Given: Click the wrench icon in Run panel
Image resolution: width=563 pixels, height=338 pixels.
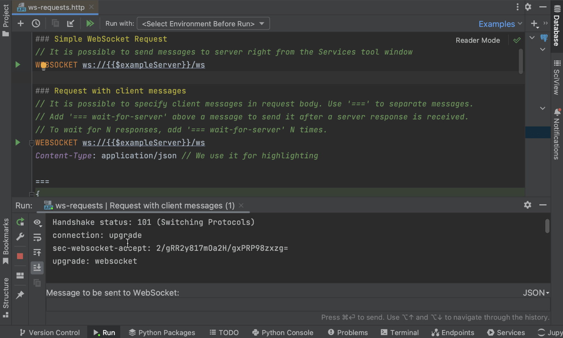Looking at the screenshot, I should pos(20,237).
